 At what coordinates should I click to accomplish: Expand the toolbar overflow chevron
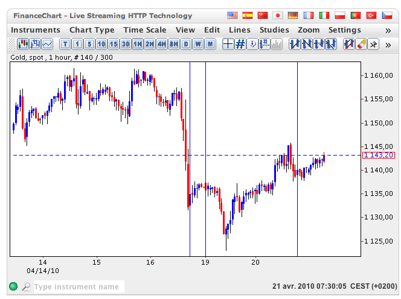coord(388,43)
